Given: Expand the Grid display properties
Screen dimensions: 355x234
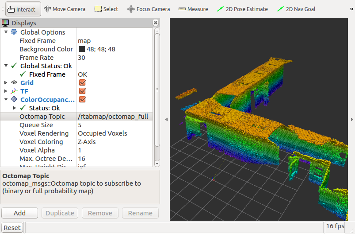Looking at the screenshot, I should [6, 83].
